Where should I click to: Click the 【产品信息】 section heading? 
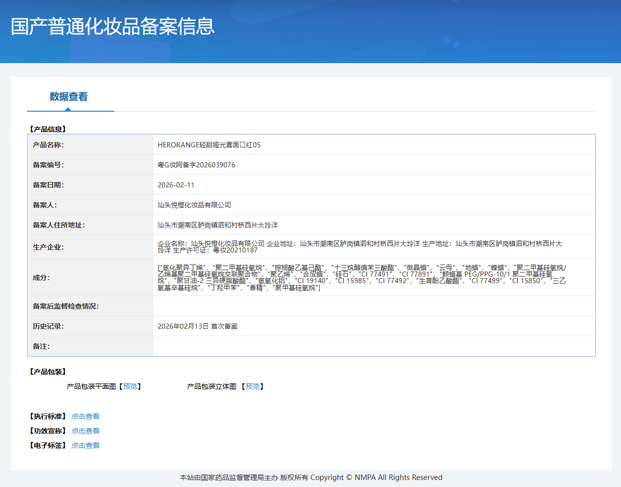click(48, 129)
